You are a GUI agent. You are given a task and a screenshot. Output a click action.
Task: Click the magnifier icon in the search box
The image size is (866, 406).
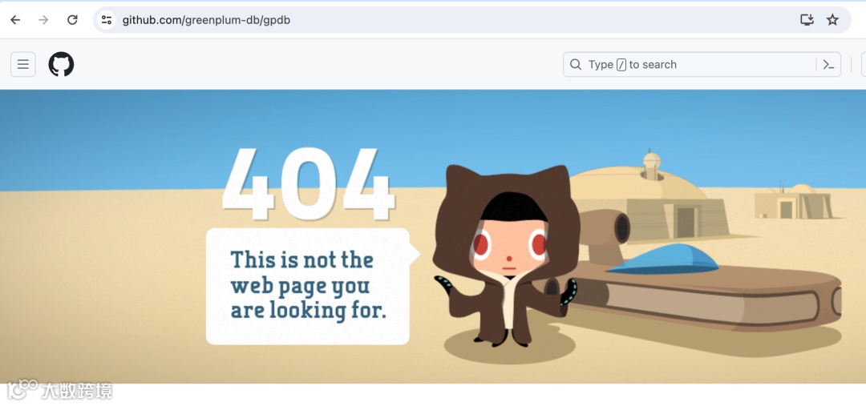576,65
